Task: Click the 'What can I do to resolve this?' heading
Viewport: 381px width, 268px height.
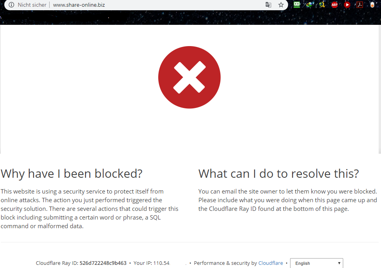Action: tap(279, 173)
